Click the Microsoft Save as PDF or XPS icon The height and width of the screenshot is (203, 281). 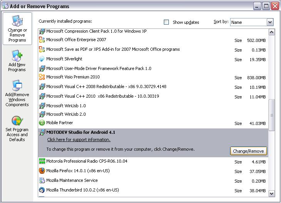click(42, 49)
